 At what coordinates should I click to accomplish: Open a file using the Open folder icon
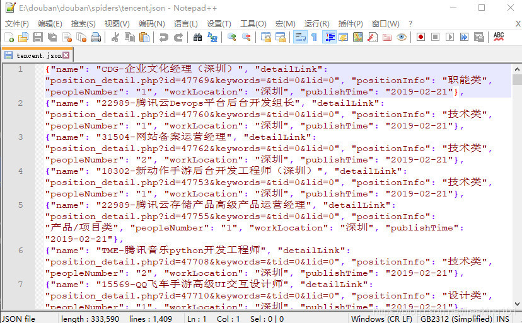(x=23, y=37)
